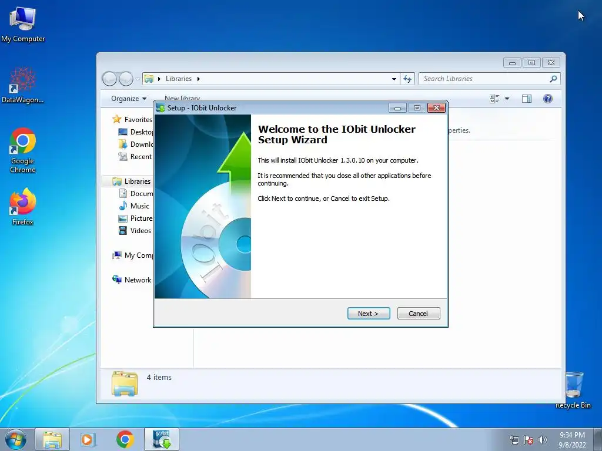This screenshot has width=602, height=451.
Task: Maximize the IObit Unlocker setup window
Action: pyautogui.click(x=417, y=108)
